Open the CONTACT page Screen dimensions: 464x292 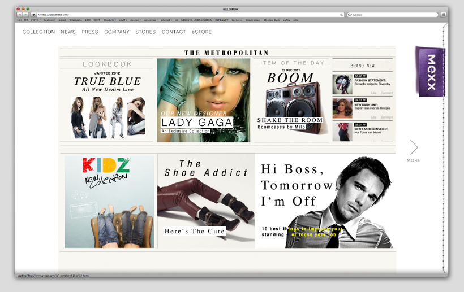click(x=174, y=32)
